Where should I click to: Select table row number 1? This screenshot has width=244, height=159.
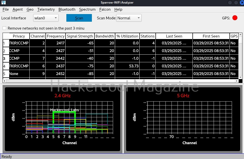pos(6,43)
